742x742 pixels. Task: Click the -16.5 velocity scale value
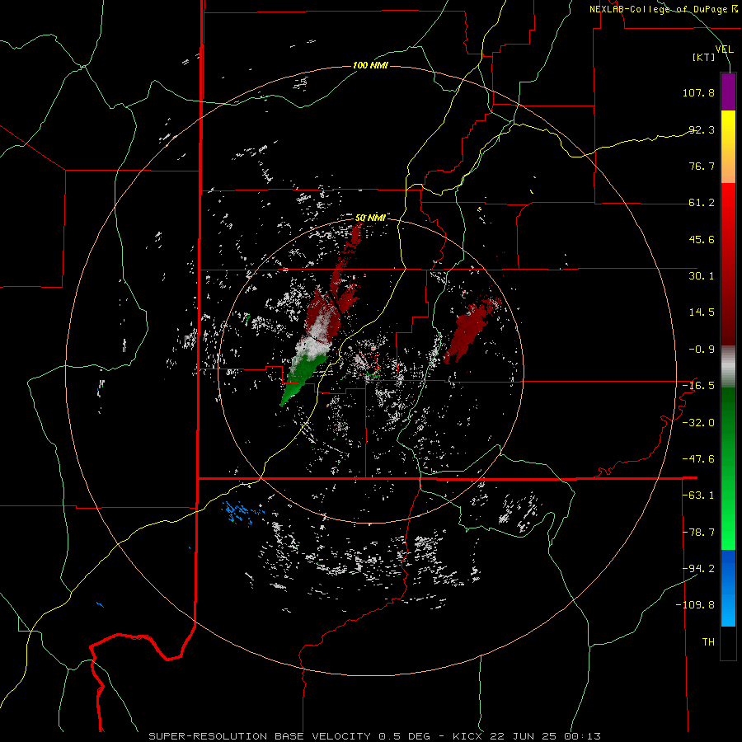[698, 386]
